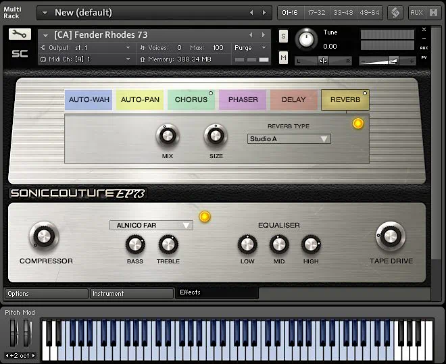Go to next instrument arrow
This screenshot has width=446, height=364.
pos(264,35)
